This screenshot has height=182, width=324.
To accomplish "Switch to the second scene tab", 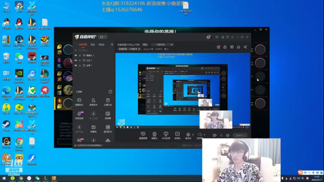I will (93, 44).
